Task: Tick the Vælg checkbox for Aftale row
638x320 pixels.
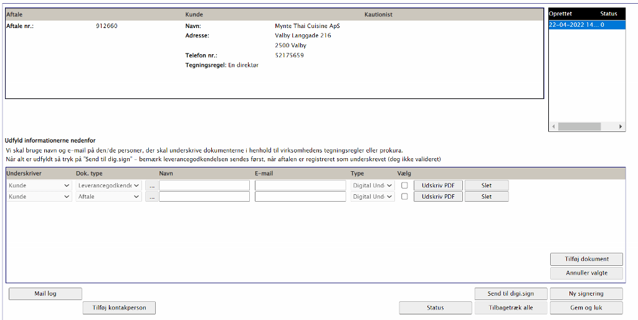Action: (405, 197)
